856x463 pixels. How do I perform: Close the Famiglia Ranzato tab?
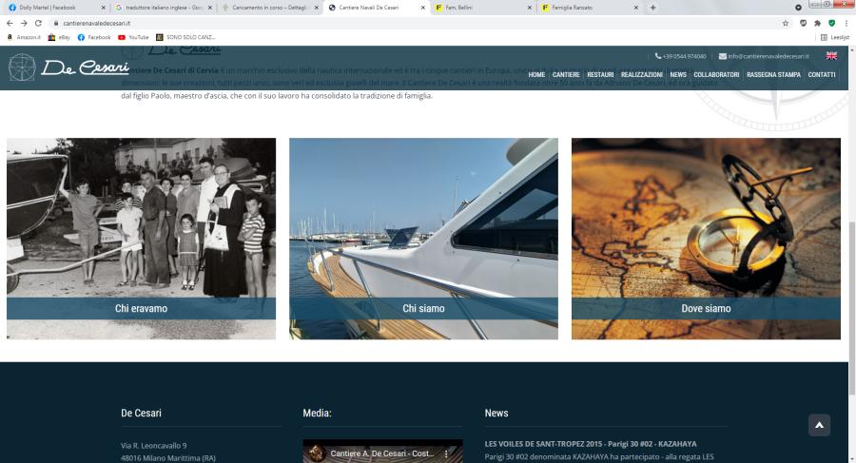click(x=636, y=8)
